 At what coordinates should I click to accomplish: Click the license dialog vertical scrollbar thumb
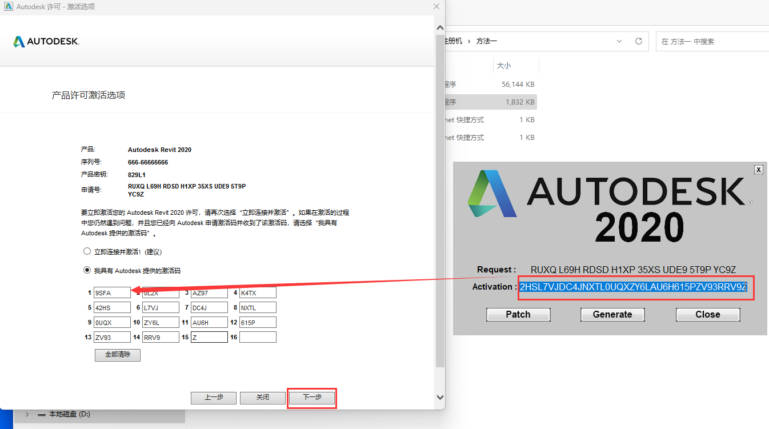[x=439, y=200]
